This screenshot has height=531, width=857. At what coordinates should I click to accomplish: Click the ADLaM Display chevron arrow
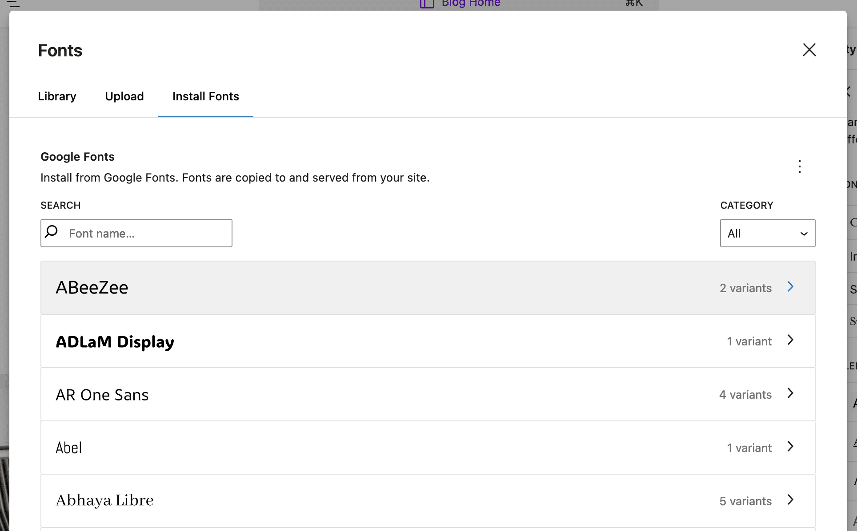pyautogui.click(x=790, y=340)
